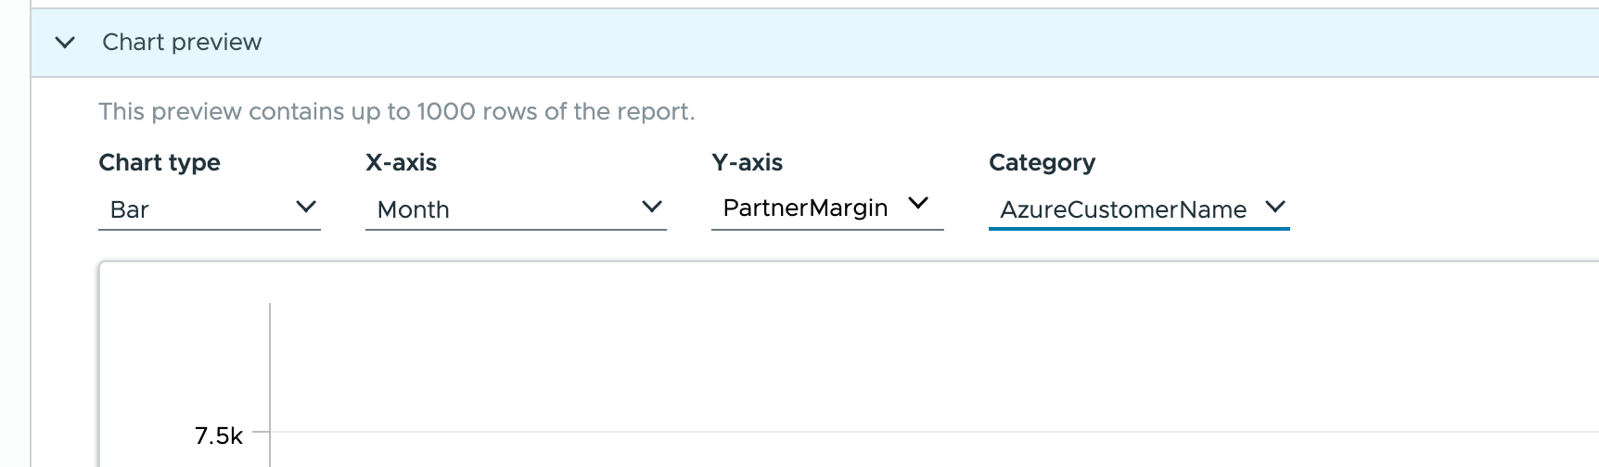Click the Chart type label
The height and width of the screenshot is (467, 1599).
tap(160, 162)
